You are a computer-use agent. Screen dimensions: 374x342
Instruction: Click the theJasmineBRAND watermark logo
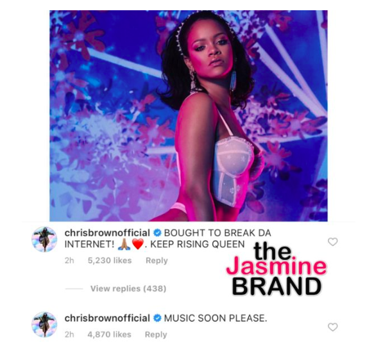pos(276,270)
